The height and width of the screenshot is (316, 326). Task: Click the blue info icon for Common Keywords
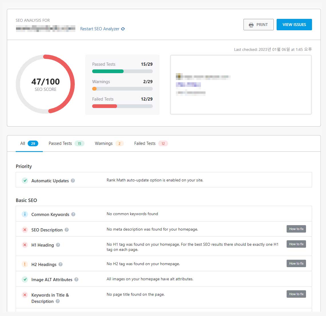coord(25,214)
